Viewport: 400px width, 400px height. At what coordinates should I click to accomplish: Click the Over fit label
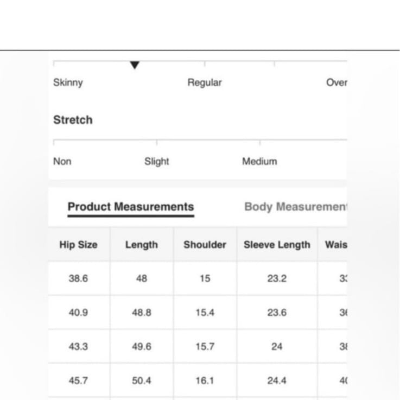[336, 82]
